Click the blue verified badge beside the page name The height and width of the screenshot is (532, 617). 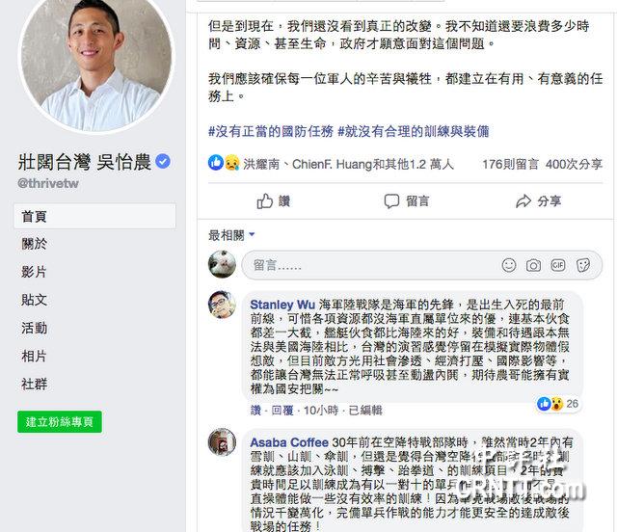tap(163, 161)
